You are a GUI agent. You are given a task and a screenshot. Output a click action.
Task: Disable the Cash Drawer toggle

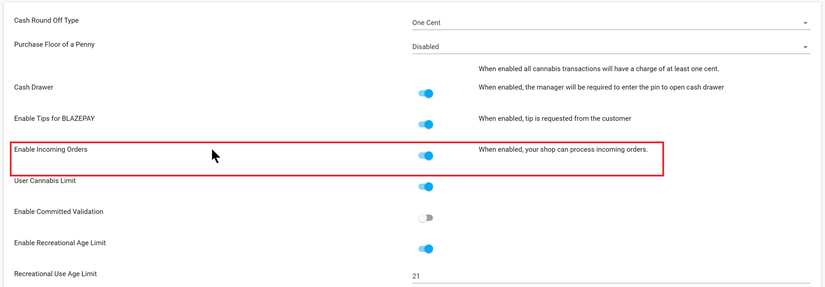[425, 93]
